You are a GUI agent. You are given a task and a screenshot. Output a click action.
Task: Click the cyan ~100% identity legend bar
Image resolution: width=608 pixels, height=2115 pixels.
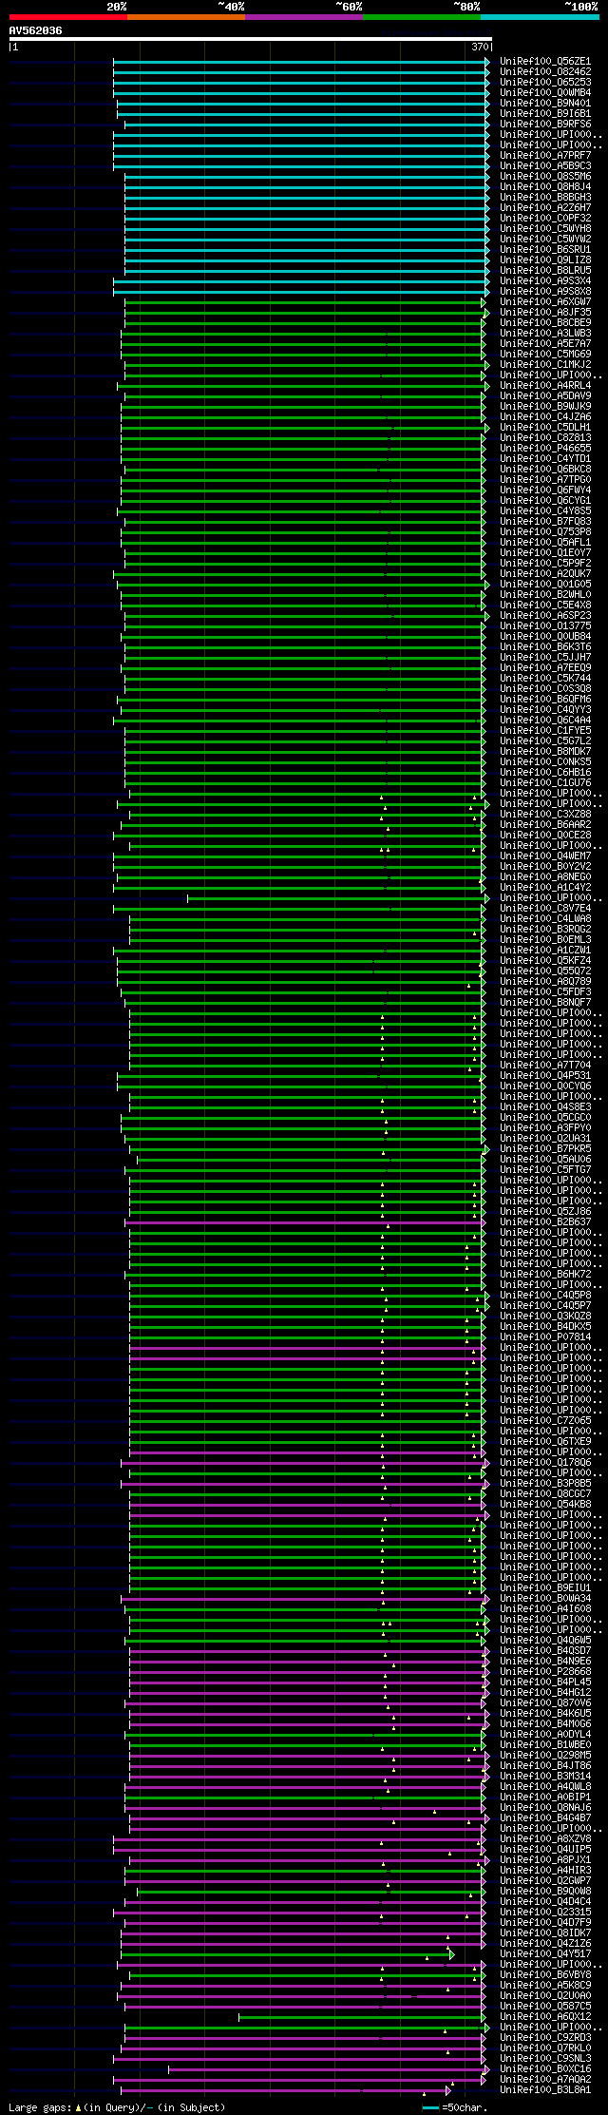click(x=539, y=17)
